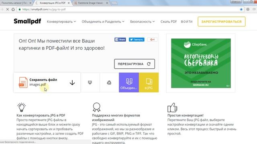Viewport: 257px width, 144px height.
Task: Click the download arrow icon
Action: (72, 83)
